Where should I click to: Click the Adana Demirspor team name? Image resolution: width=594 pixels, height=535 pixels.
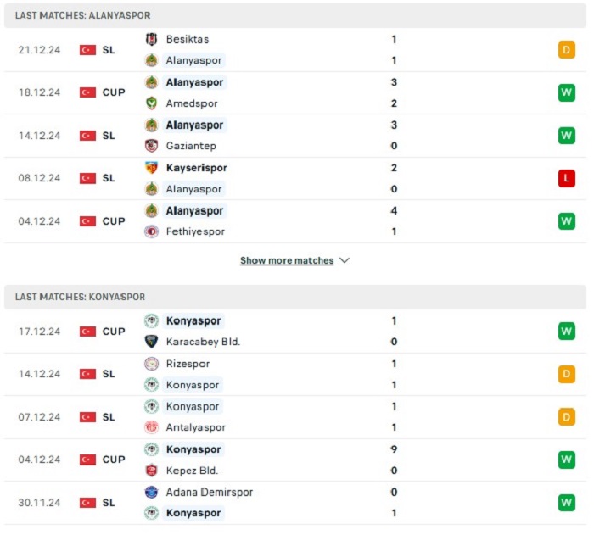click(209, 492)
